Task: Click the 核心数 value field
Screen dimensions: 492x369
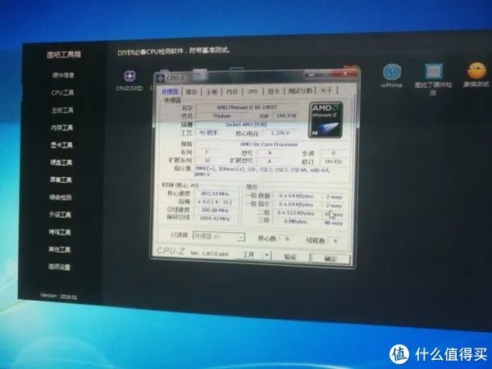Action: 287,239
